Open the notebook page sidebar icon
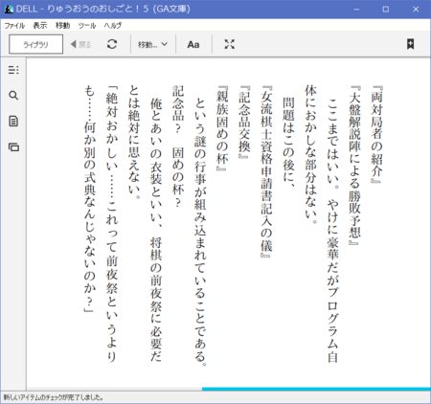The width and height of the screenshot is (431, 404). click(x=13, y=122)
